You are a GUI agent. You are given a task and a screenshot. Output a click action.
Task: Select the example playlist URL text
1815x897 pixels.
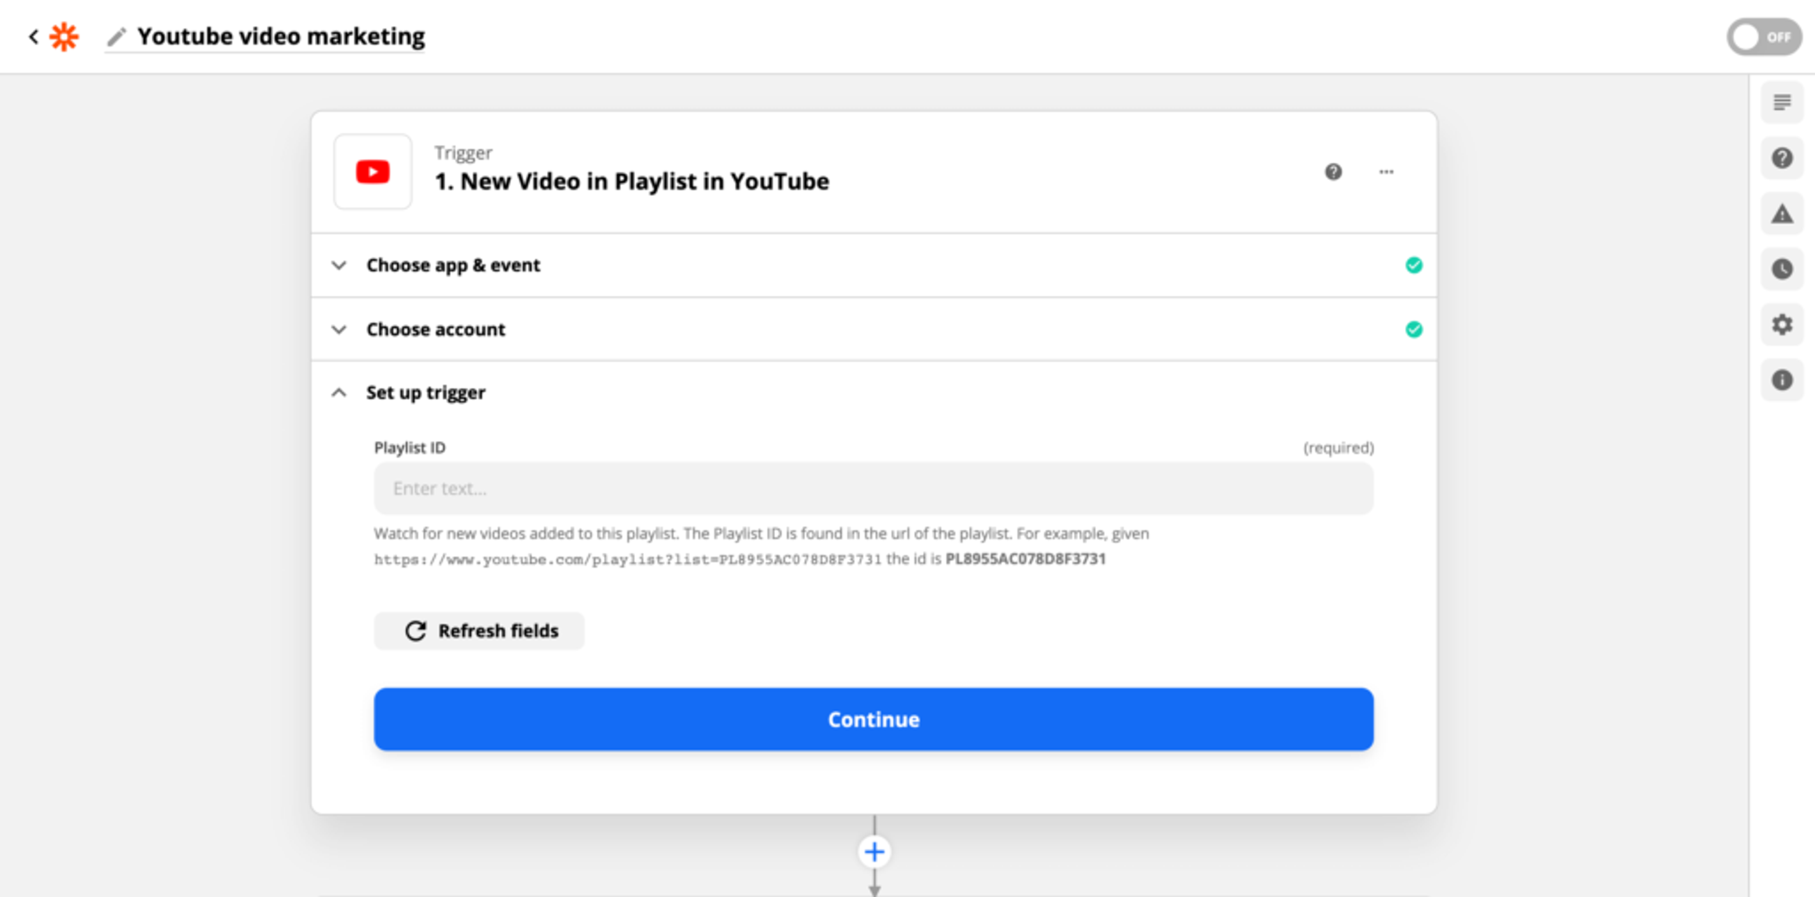click(x=628, y=560)
